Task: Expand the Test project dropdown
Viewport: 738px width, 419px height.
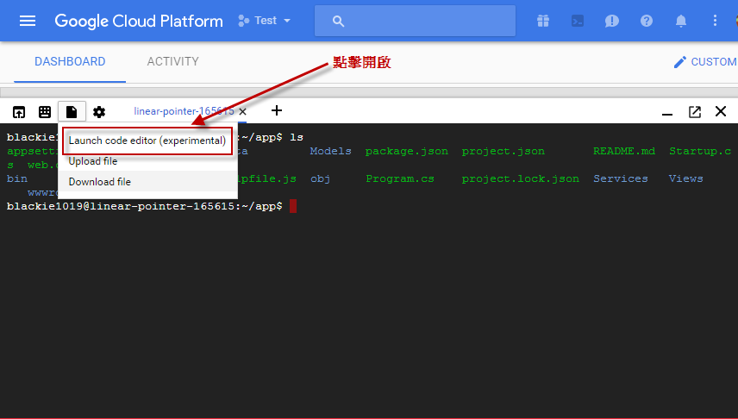Action: point(265,21)
